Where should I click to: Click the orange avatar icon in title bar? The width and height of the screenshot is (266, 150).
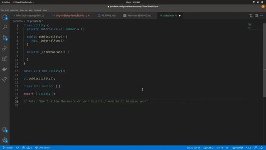(x=263, y=7)
